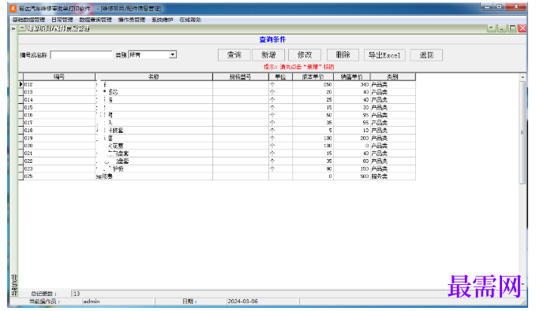Open the 在线帮助 menu
This screenshot has height=311, width=536.
190,20
